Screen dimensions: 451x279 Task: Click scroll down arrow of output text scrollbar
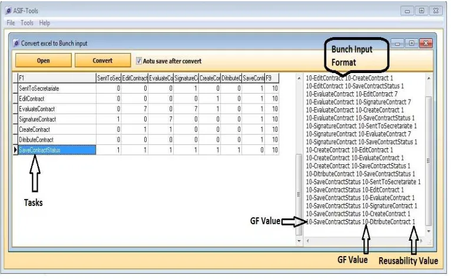pos(429,231)
